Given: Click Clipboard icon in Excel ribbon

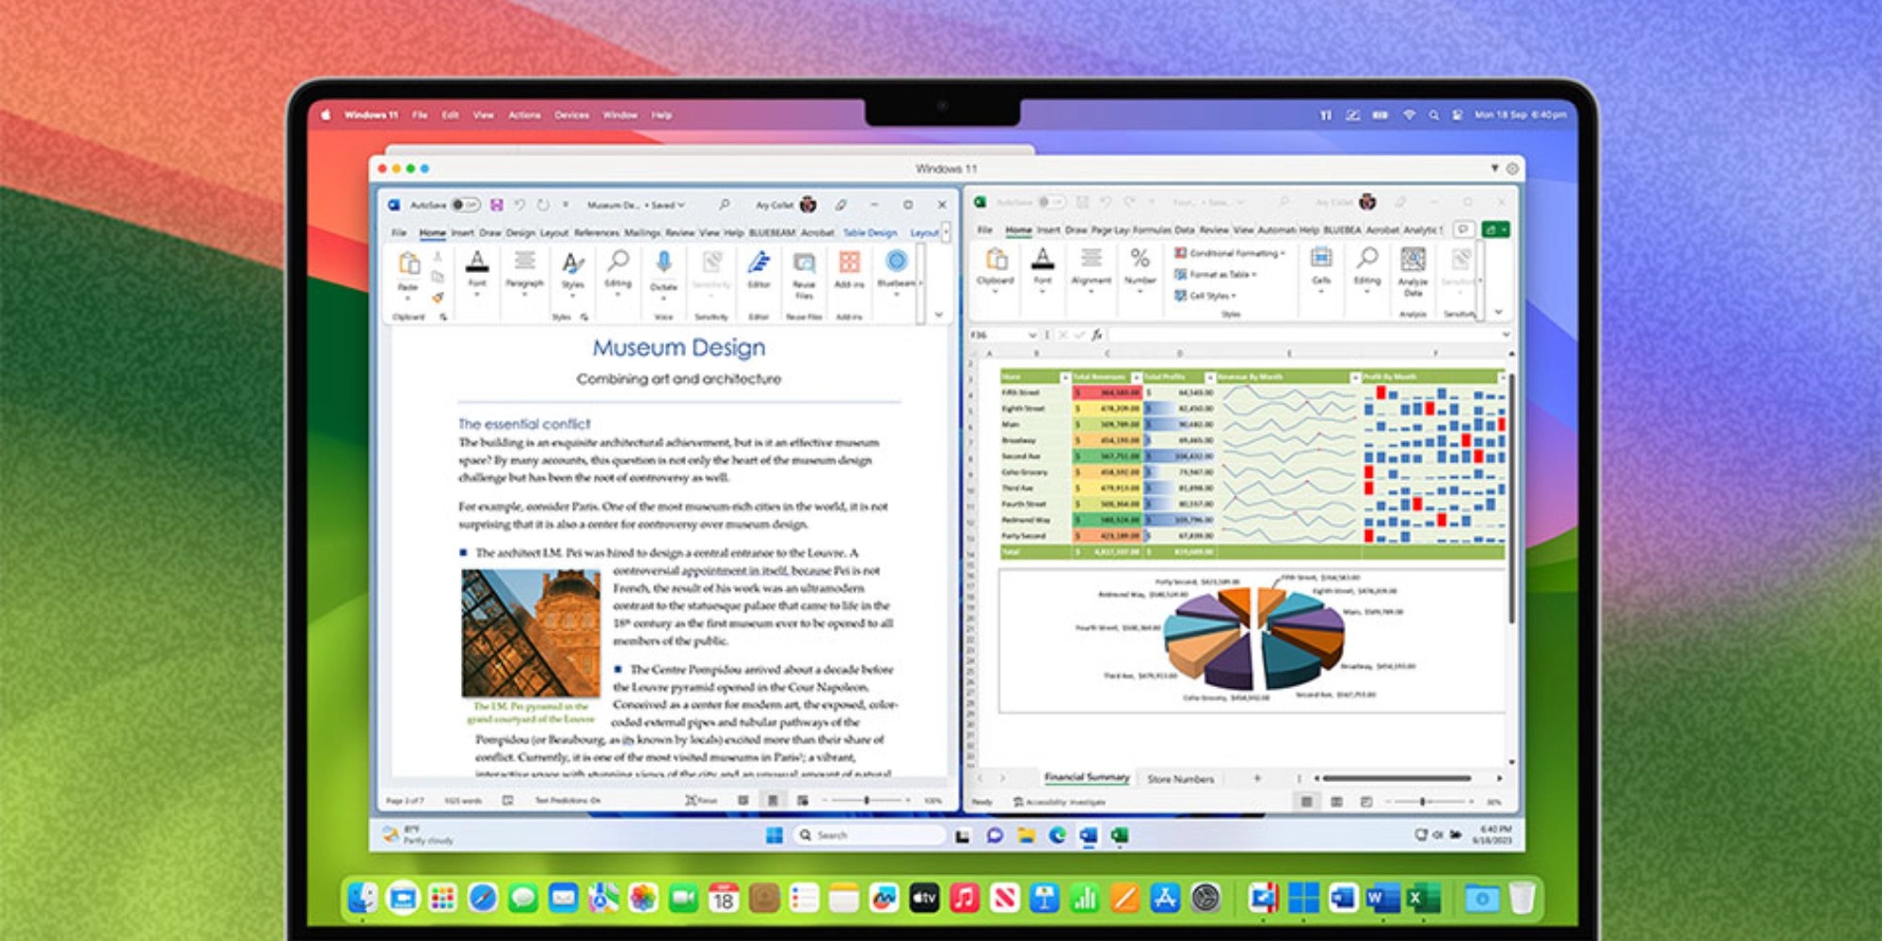Looking at the screenshot, I should point(996,259).
